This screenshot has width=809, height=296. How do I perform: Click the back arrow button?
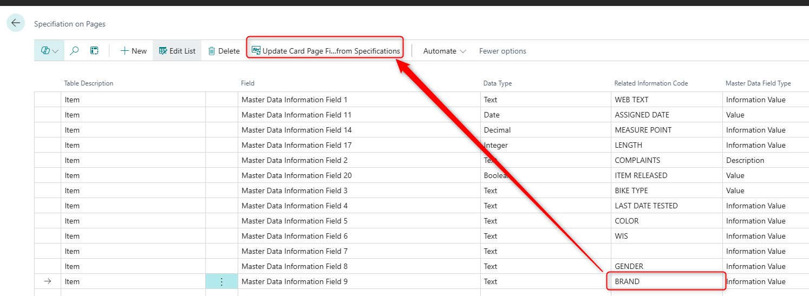16,23
